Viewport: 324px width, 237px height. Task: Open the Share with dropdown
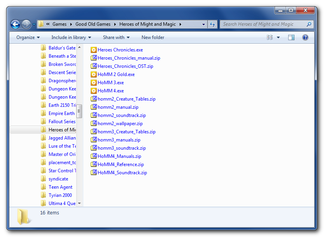tap(116, 37)
